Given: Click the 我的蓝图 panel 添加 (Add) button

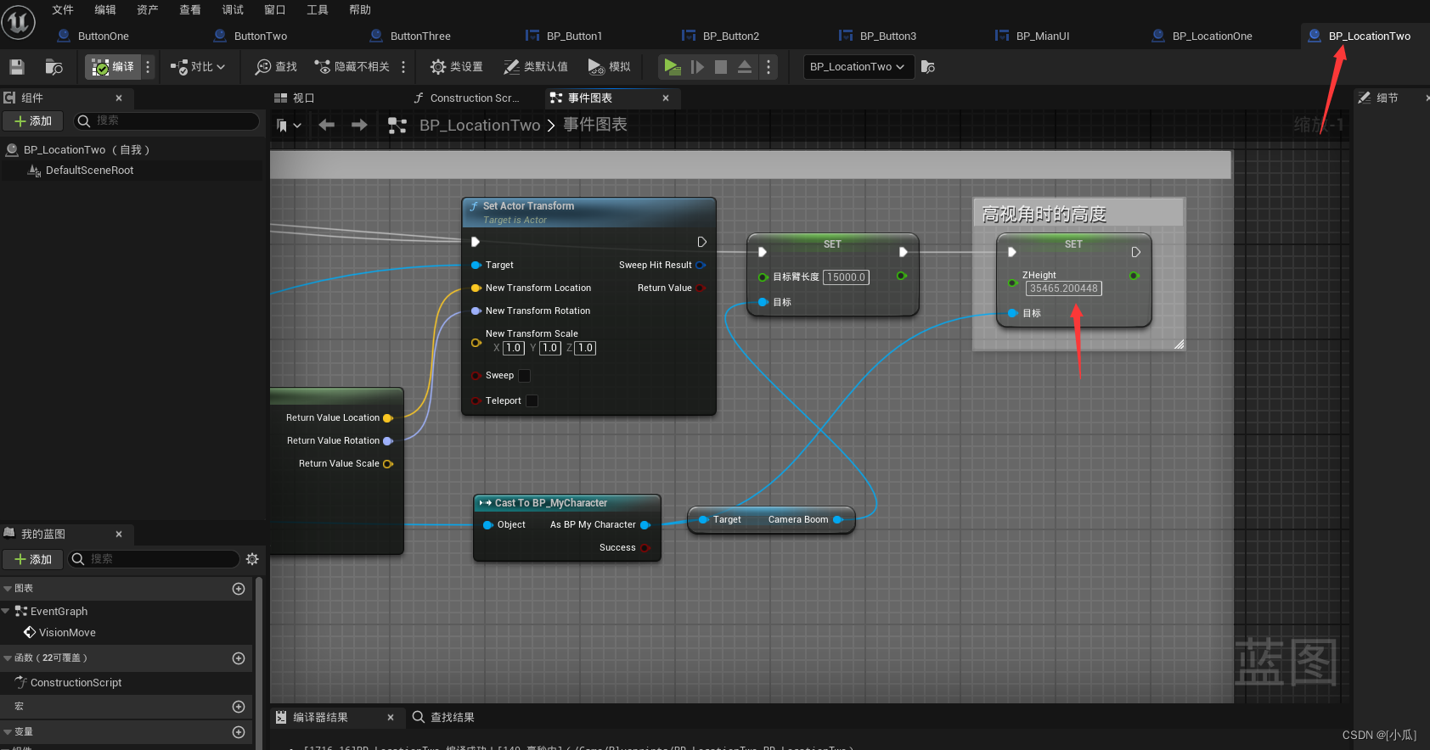Looking at the screenshot, I should click(33, 559).
